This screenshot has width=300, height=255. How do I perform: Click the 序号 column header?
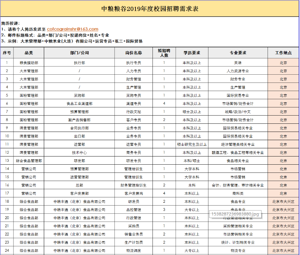(7, 53)
